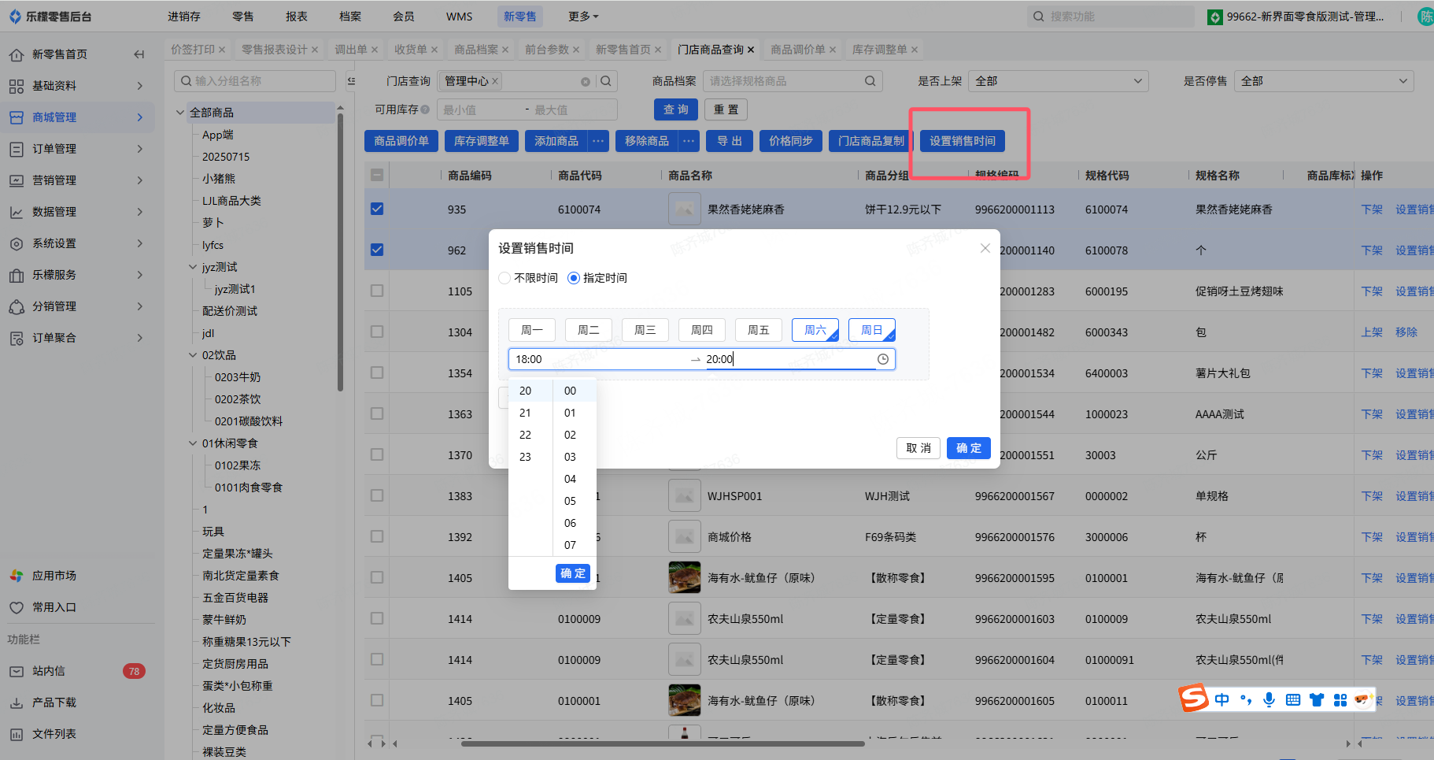
Task: Open the 移除商品 more options button
Action: tap(689, 141)
